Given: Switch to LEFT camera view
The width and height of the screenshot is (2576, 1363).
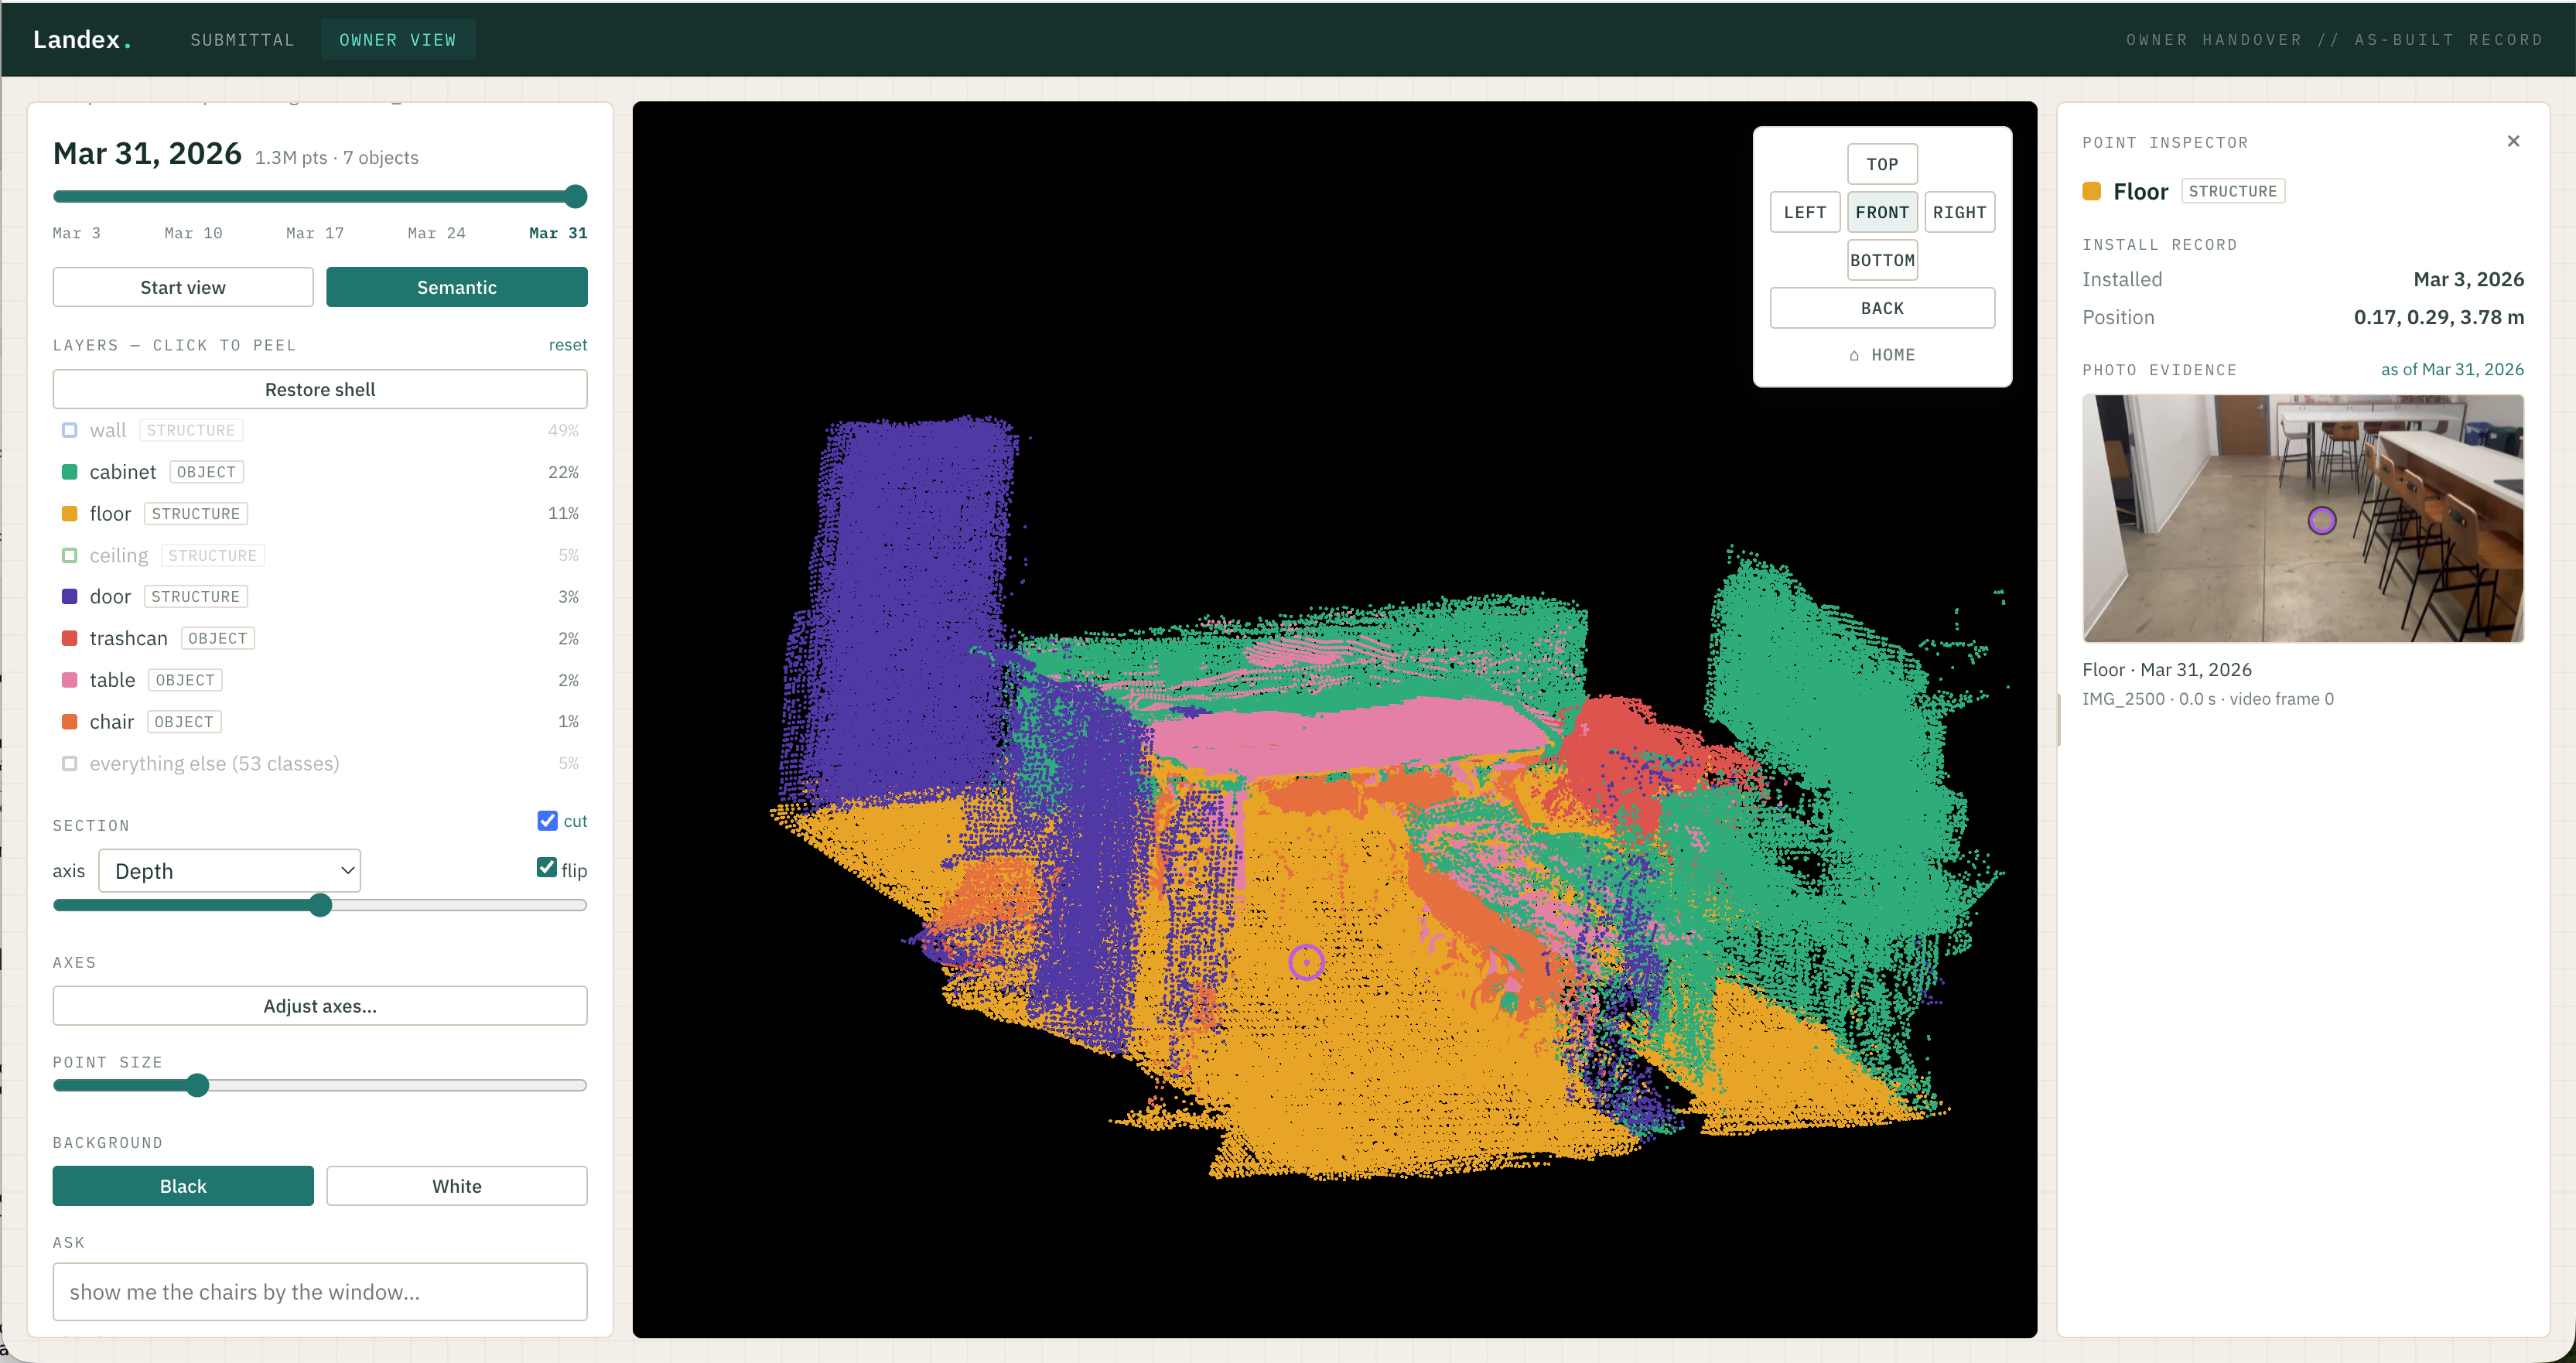Looking at the screenshot, I should [1805, 212].
